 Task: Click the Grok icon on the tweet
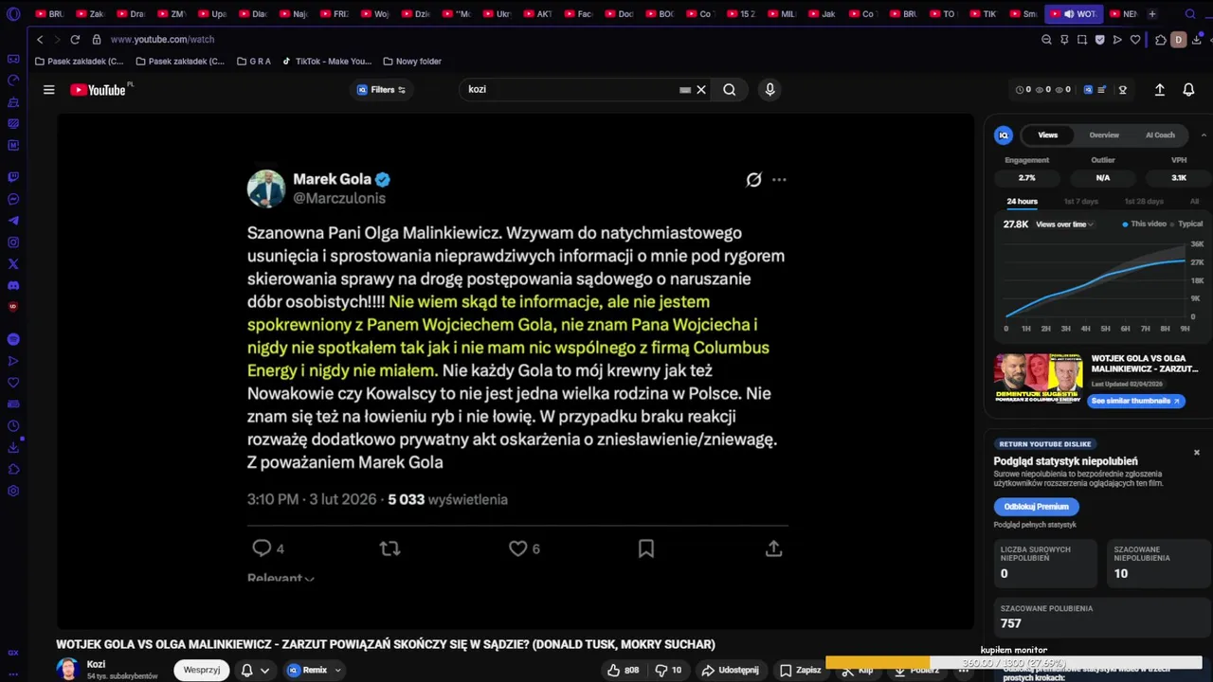coord(753,179)
